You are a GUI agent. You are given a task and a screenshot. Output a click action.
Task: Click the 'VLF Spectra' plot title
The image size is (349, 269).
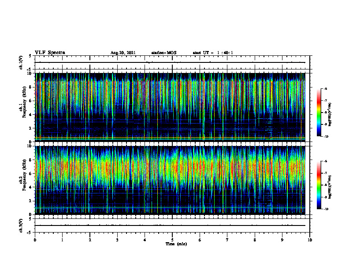50,53
